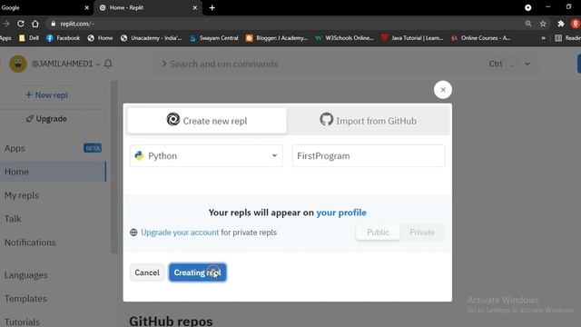Image resolution: width=581 pixels, height=327 pixels.
Task: Open the Dell bookmark
Action: tap(29, 38)
